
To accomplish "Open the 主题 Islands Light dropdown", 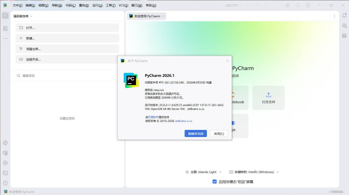I will click(203, 172).
